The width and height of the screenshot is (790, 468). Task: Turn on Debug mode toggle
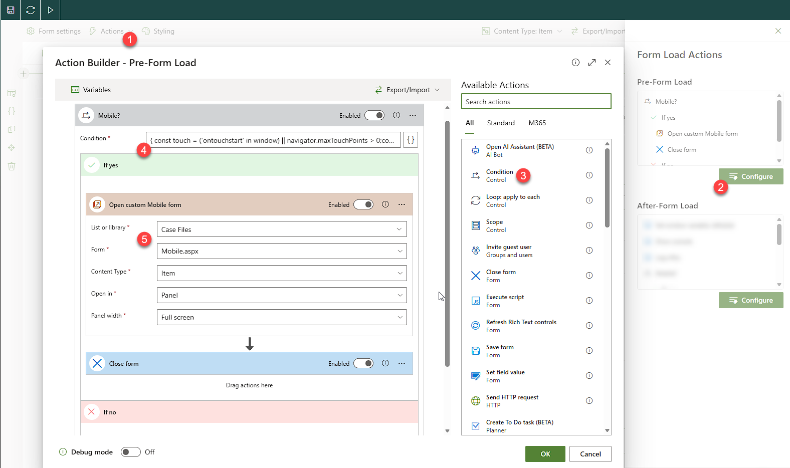click(x=131, y=452)
